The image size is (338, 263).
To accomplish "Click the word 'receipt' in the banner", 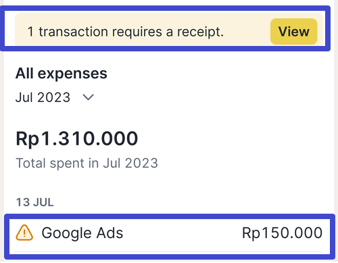I will tap(200, 32).
